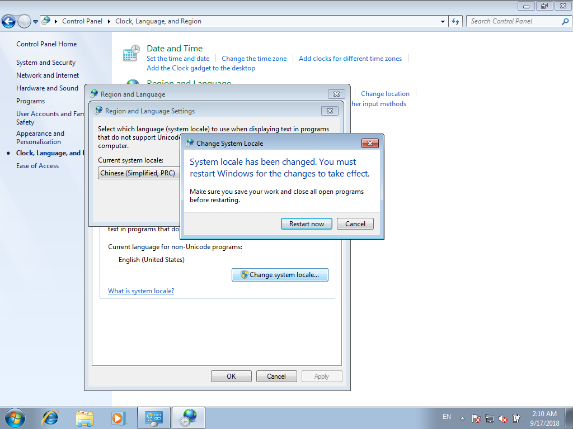The width and height of the screenshot is (573, 429).
Task: Click the dimmed Apply button
Action: 322,376
